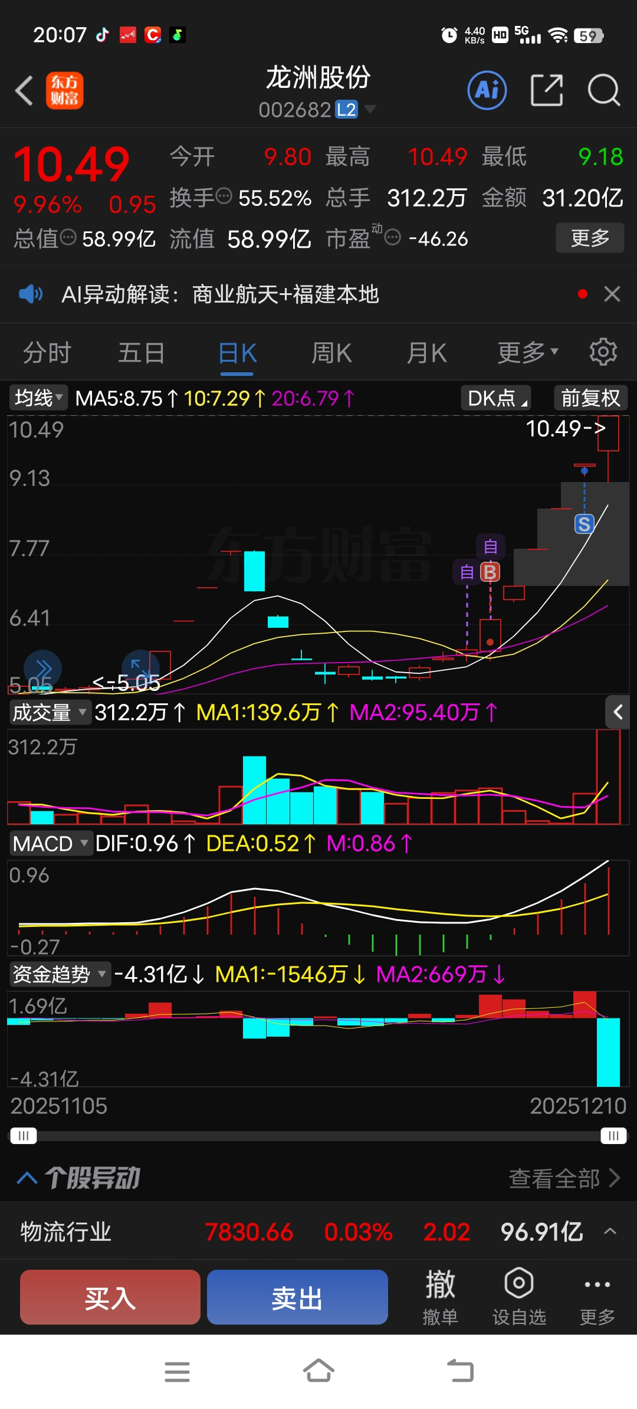Tap the 20251105 start date label
This screenshot has height=1409, width=637.
tap(59, 1106)
